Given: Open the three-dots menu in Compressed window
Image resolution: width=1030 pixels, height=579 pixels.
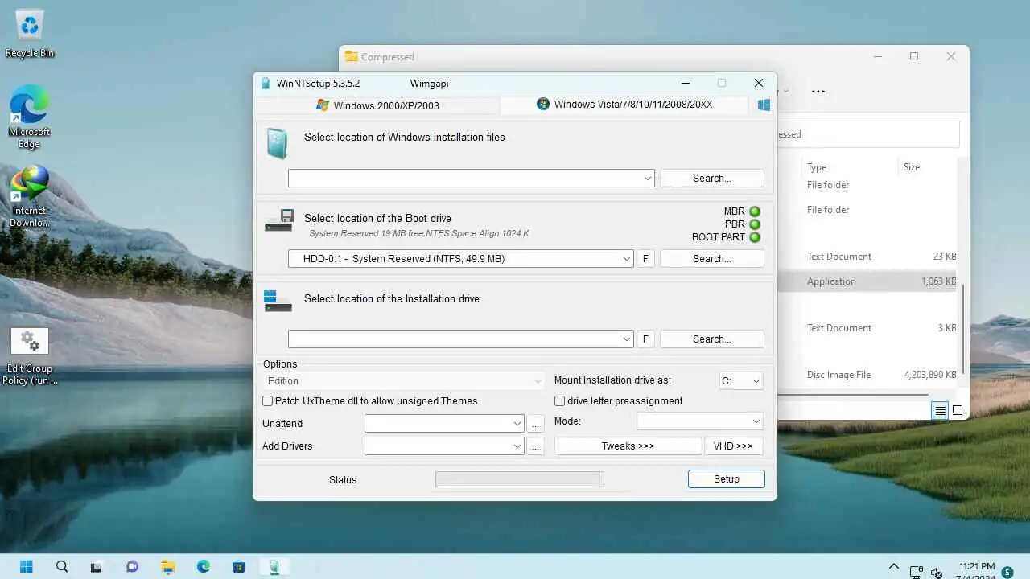Looking at the screenshot, I should pyautogui.click(x=818, y=92).
